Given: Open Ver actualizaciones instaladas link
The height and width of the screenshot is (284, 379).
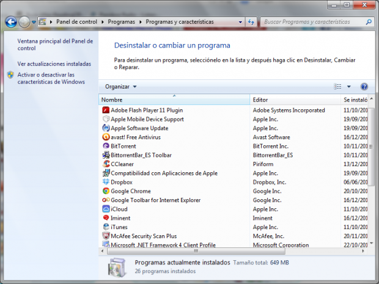Looking at the screenshot, I should 54,64.
